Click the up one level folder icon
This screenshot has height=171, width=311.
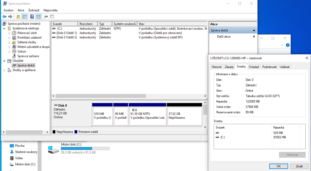18,17
